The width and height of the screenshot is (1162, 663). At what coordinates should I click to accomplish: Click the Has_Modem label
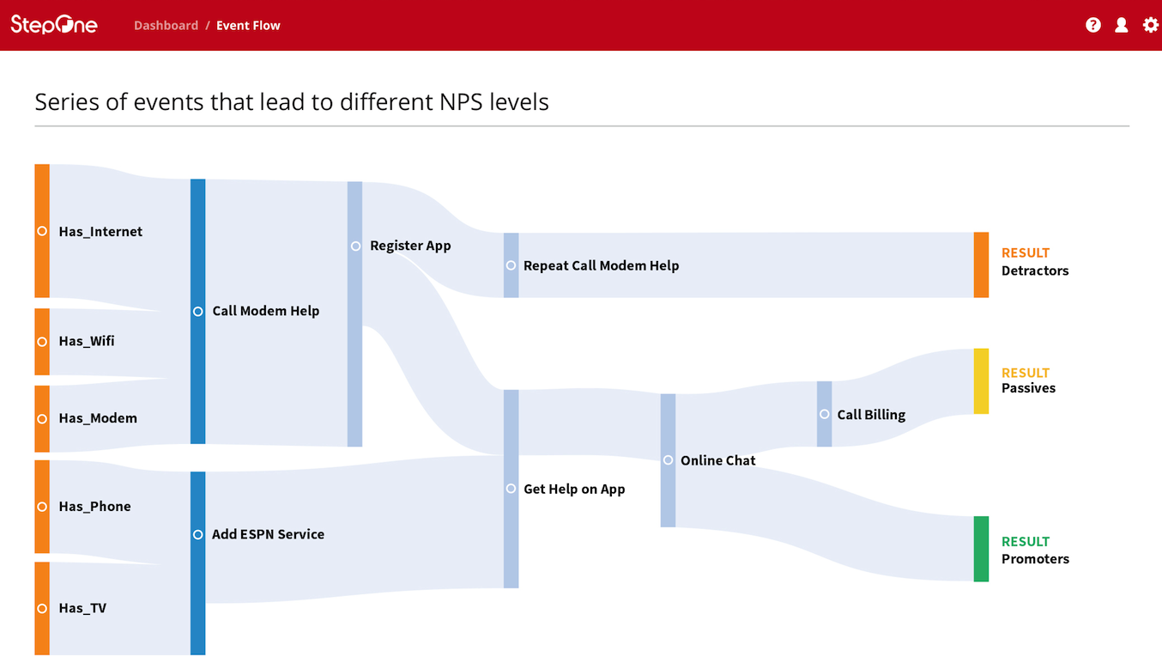pyautogui.click(x=98, y=418)
